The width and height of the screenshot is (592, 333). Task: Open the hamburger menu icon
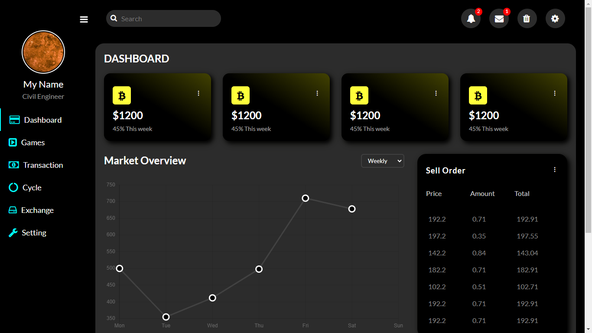point(84,20)
